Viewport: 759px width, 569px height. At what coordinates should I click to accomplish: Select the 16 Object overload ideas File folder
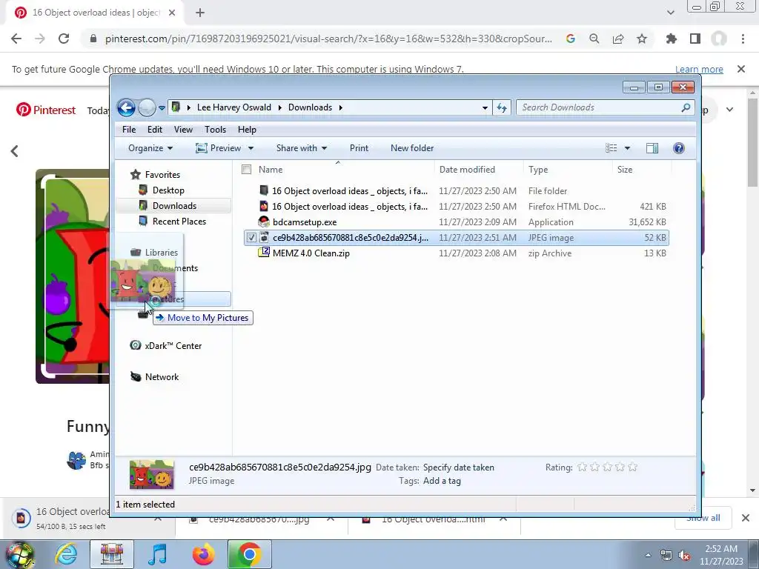click(x=456, y=191)
